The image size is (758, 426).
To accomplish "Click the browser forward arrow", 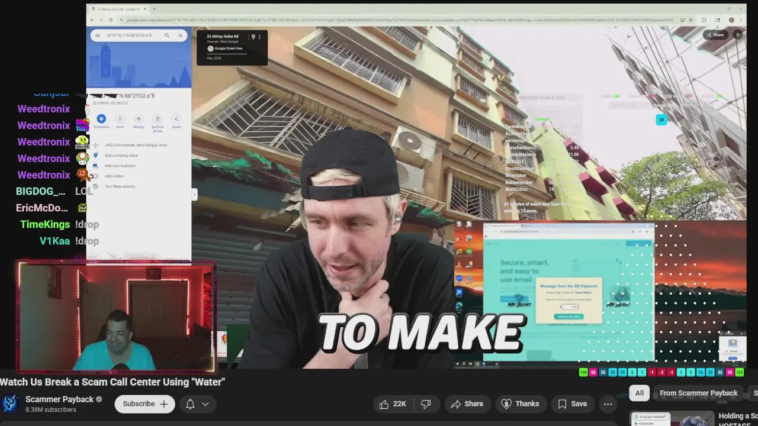I will coord(101,20).
